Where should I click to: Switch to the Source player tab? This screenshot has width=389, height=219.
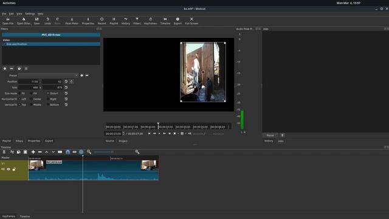point(109,141)
